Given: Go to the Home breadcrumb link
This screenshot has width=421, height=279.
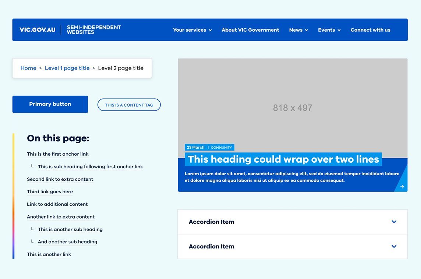Looking at the screenshot, I should coord(28,68).
